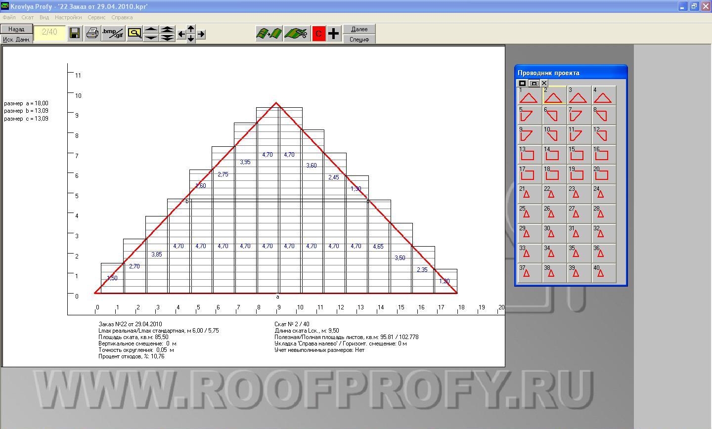Shift the view right with the arrow icon
The width and height of the screenshot is (712, 429).
pos(201,34)
